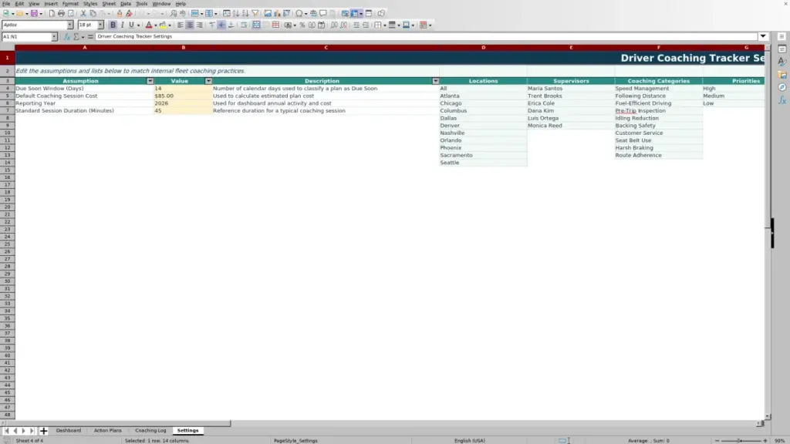Viewport: 790px width, 444px height.
Task: Click the Print icon in toolbar
Action: pos(61,13)
